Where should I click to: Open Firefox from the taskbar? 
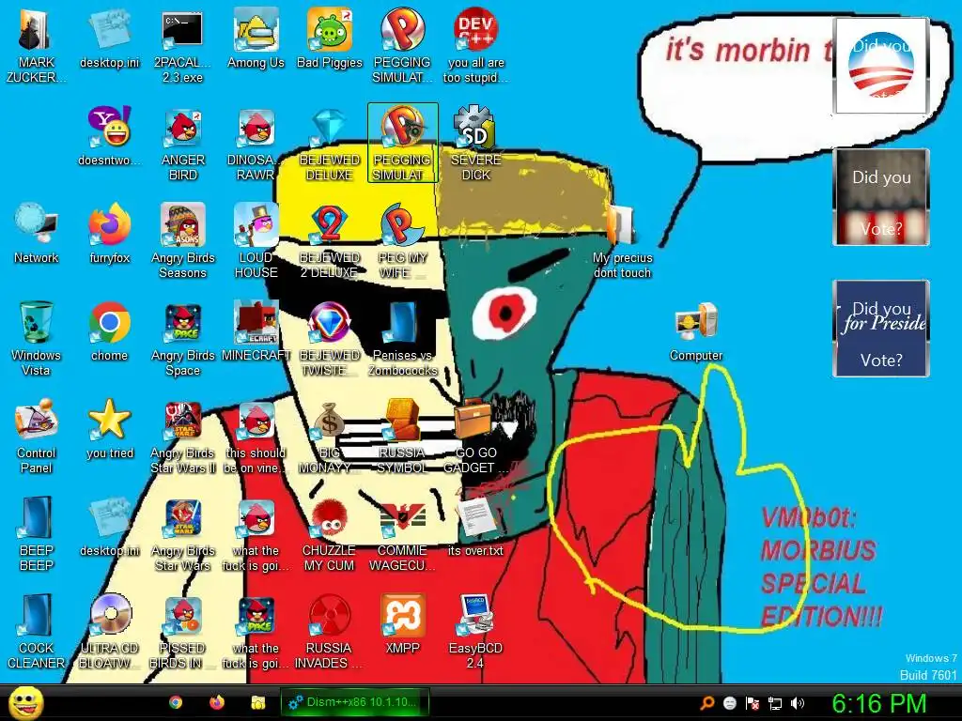(217, 702)
